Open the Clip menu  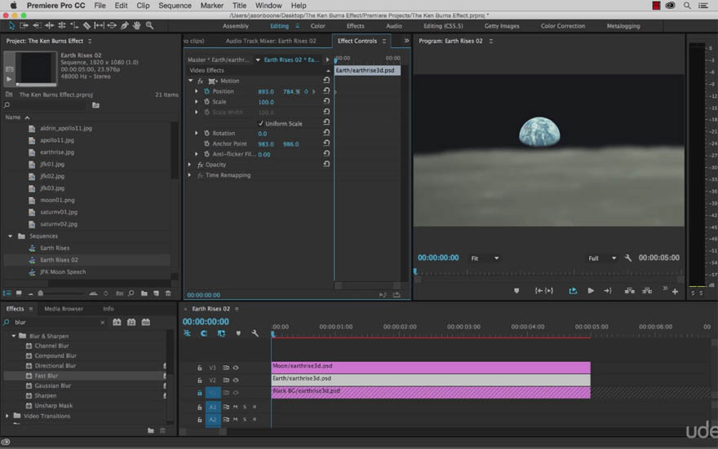(143, 6)
